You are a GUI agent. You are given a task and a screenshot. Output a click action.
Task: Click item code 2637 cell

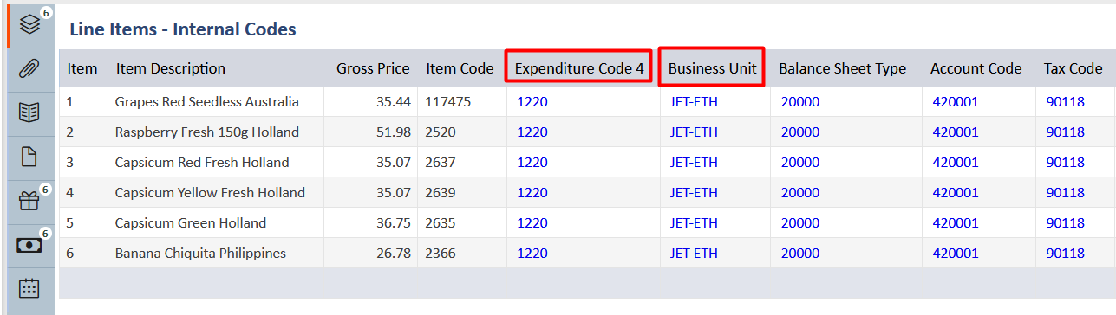point(440,163)
